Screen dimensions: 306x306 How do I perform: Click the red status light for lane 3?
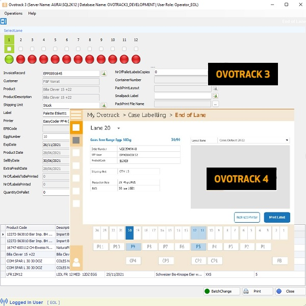32,60
